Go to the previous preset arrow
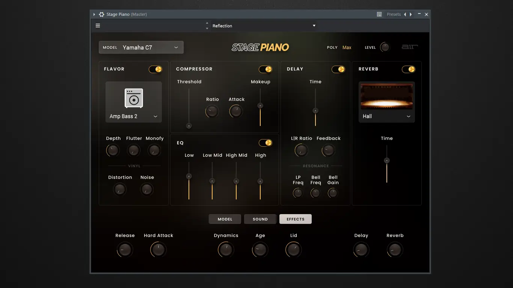Image resolution: width=513 pixels, height=288 pixels. coord(405,14)
